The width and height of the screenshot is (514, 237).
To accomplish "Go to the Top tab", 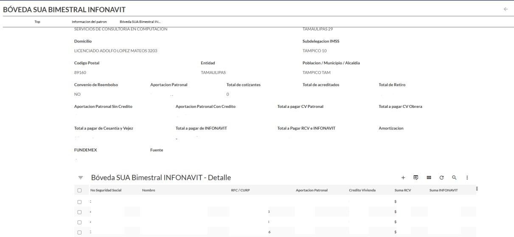I will coord(37,21).
